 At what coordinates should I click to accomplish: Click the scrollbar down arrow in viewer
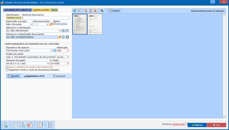coord(224,117)
